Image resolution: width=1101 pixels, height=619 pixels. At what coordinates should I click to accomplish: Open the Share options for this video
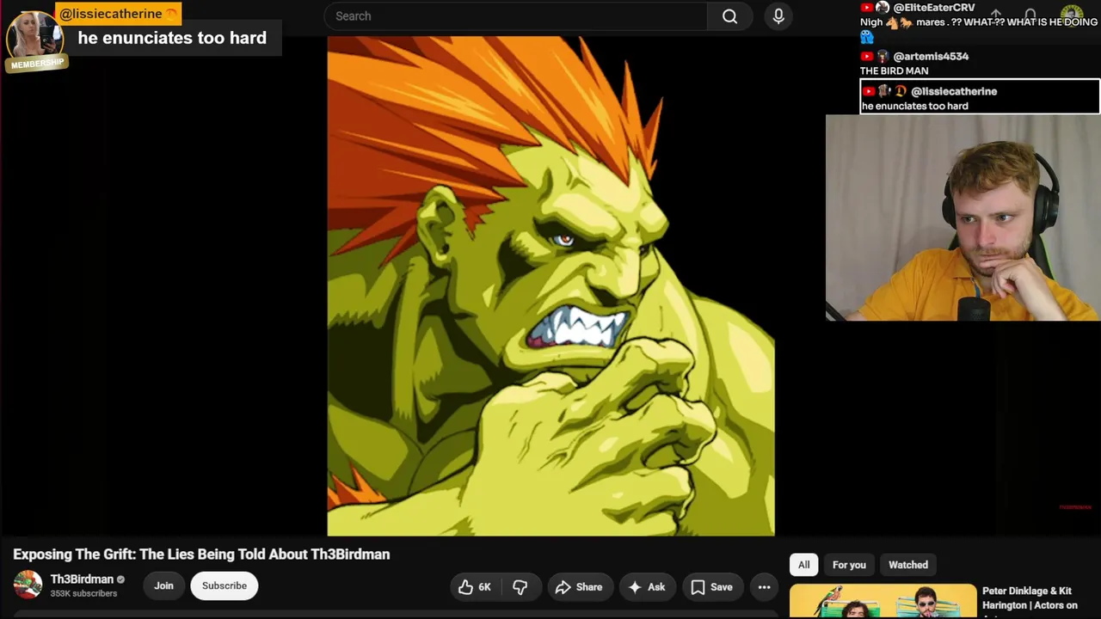(579, 587)
